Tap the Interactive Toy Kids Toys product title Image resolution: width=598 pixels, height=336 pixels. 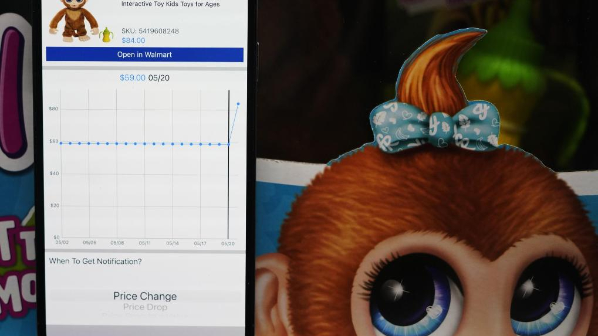(170, 4)
